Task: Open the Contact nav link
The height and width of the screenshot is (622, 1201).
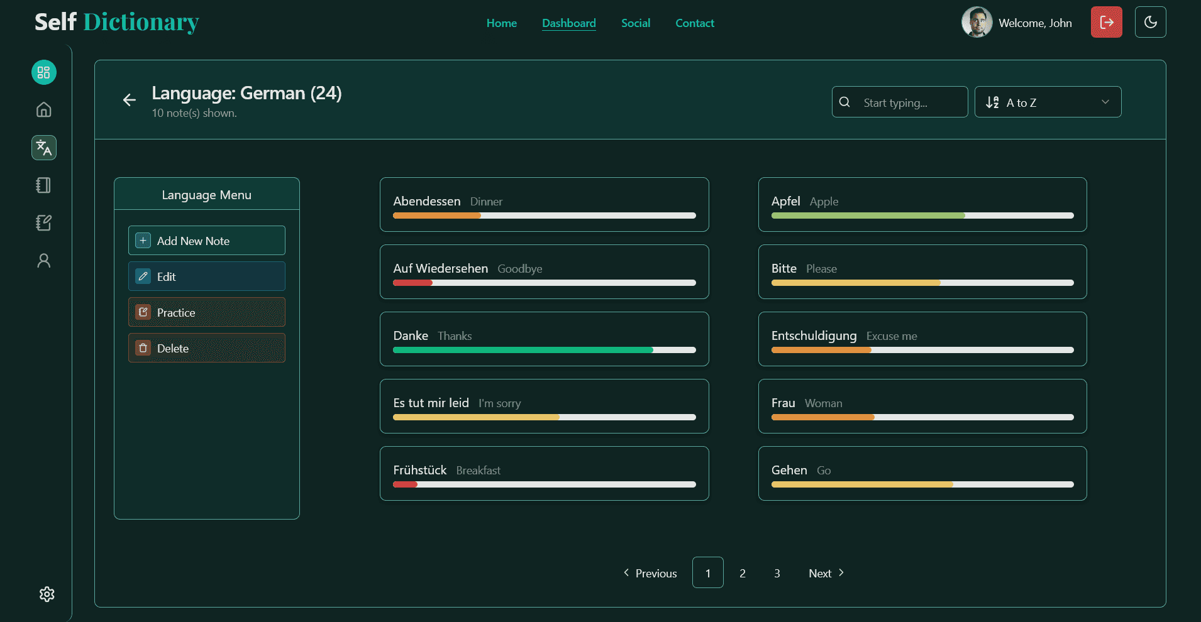Action: tap(694, 23)
